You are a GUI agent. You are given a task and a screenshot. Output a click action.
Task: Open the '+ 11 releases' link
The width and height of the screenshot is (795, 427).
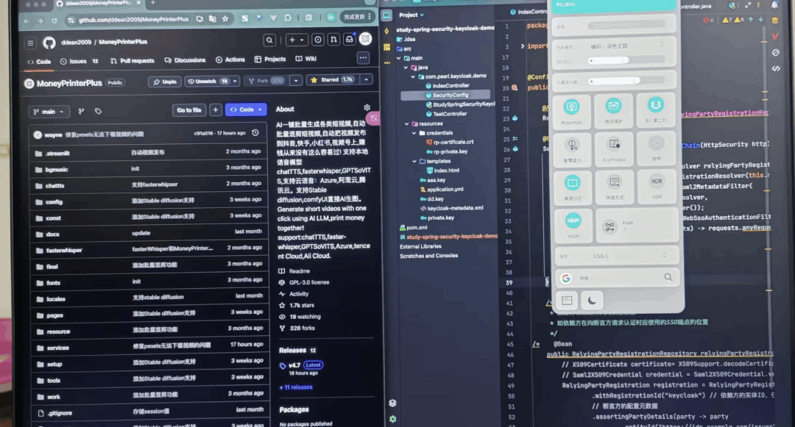(296, 387)
